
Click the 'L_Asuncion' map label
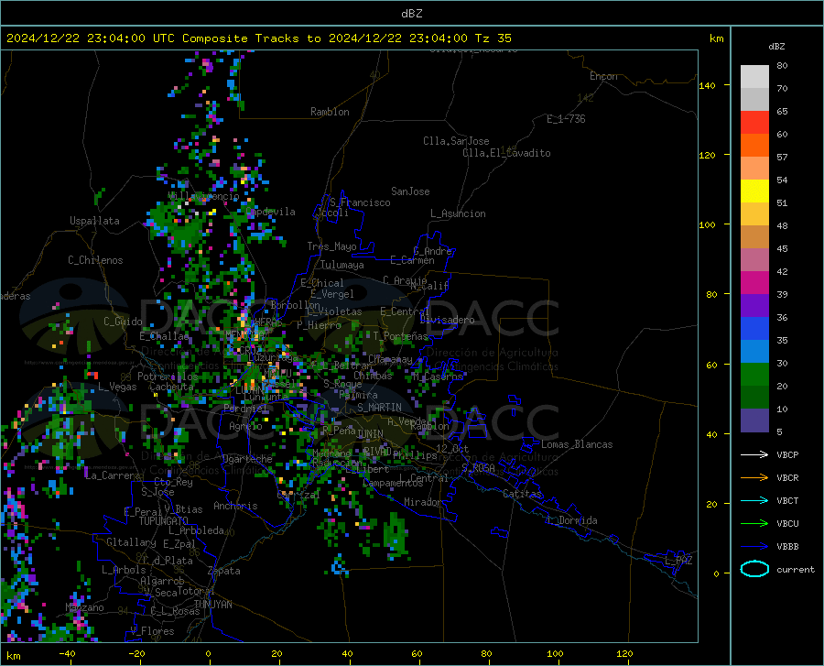point(458,213)
